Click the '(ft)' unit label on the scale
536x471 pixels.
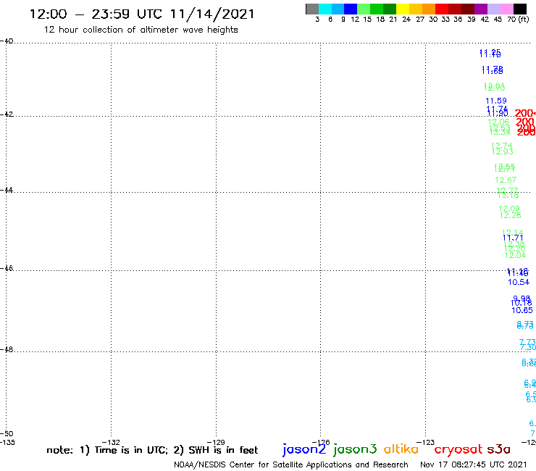(524, 19)
